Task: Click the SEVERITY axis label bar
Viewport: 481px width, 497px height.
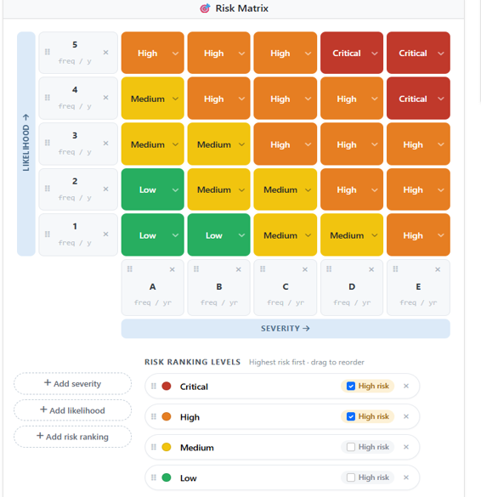Action: click(x=286, y=329)
